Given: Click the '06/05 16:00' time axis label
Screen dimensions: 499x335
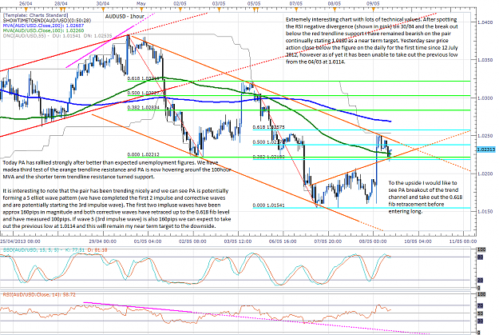Looking at the screenshot, I should [283, 241].
